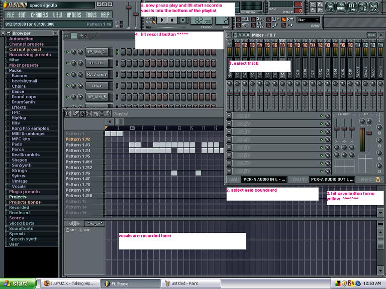Mute the HH THIN channel LED
386x289 pixels.
pyautogui.click(x=67, y=63)
